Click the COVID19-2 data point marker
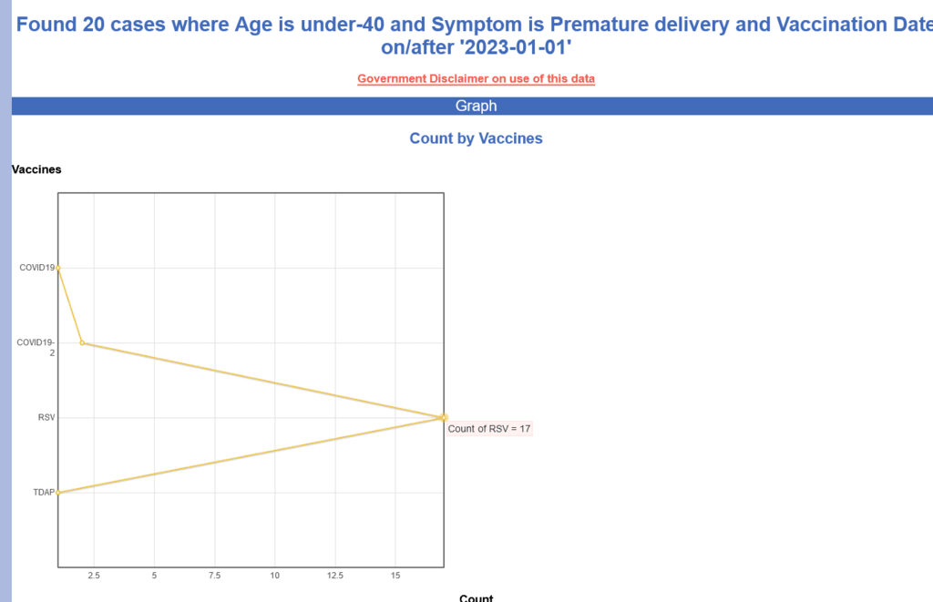The height and width of the screenshot is (602, 933). [82, 342]
